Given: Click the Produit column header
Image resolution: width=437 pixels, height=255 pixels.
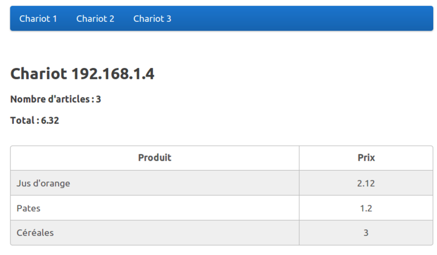Looking at the screenshot, I should [155, 158].
